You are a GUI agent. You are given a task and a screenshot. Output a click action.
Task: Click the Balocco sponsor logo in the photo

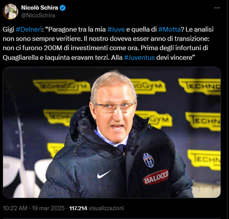pos(156,177)
